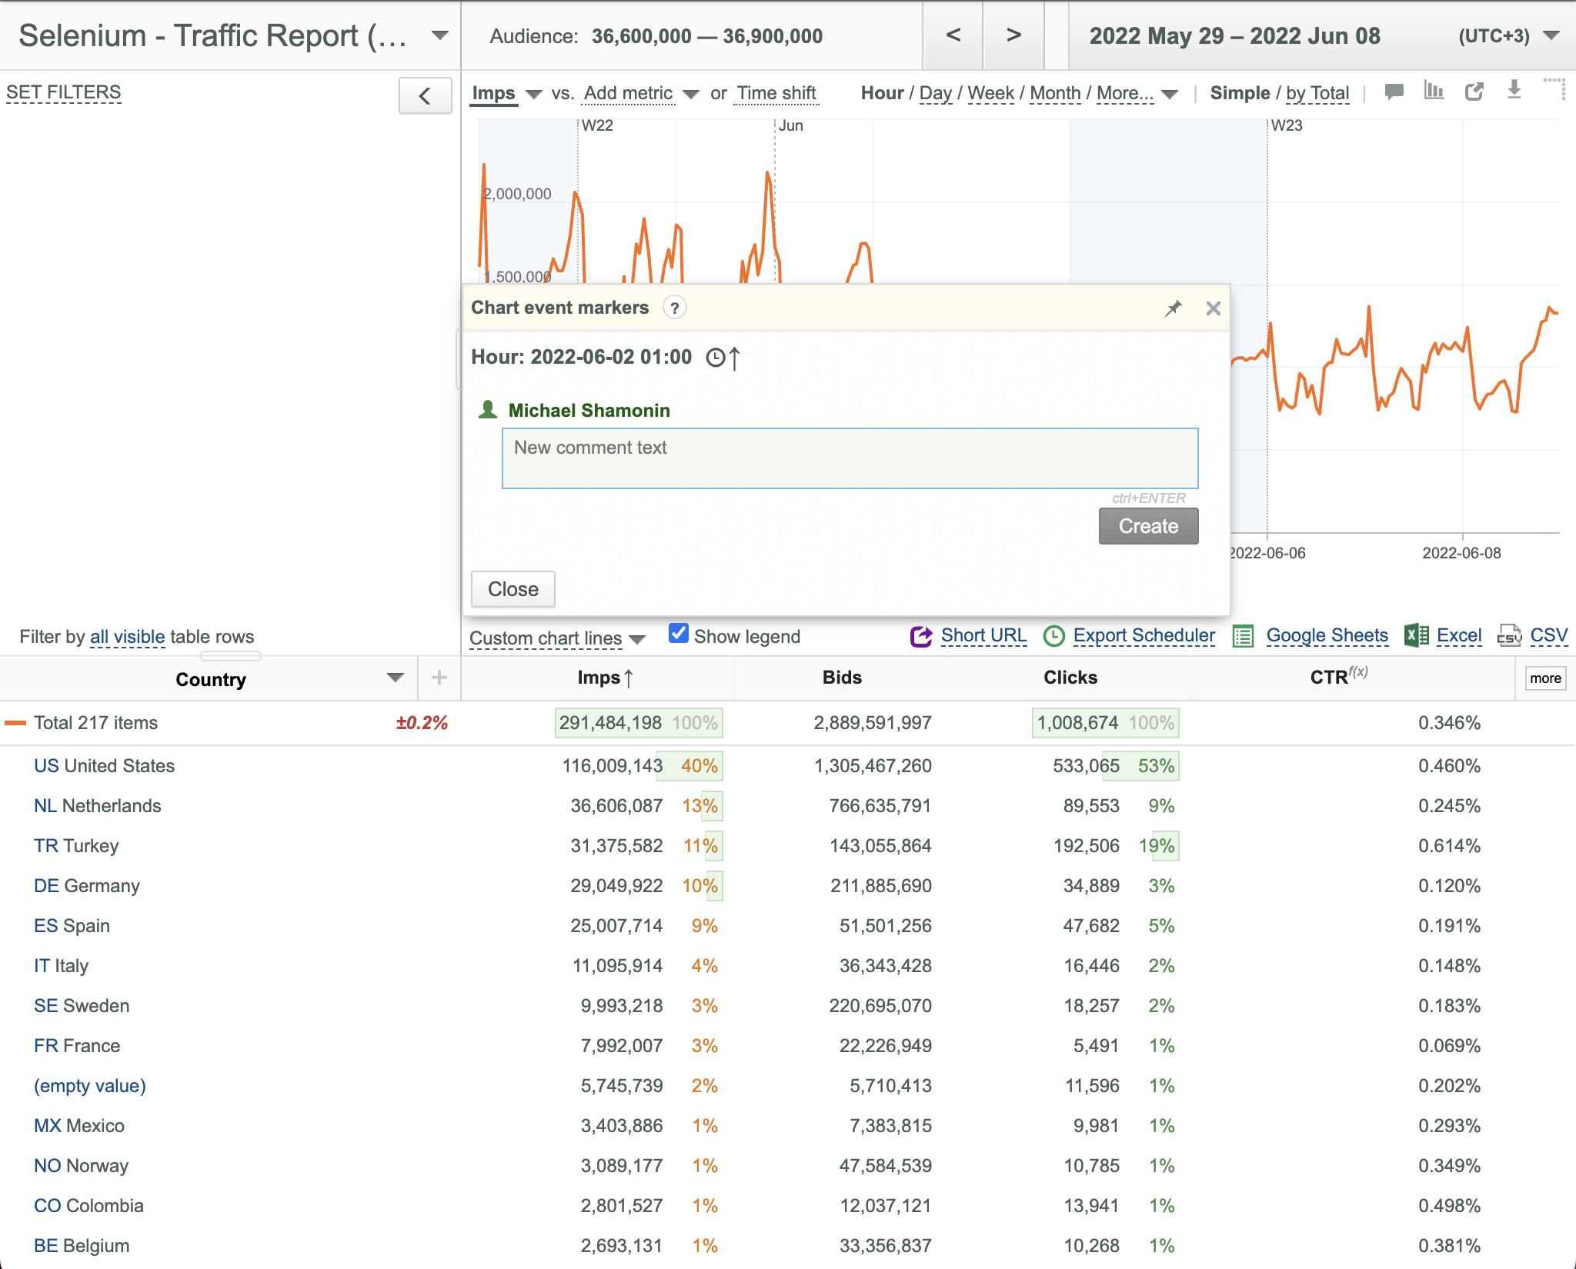
Task: Click the orange Total line color marker
Action: 15,723
